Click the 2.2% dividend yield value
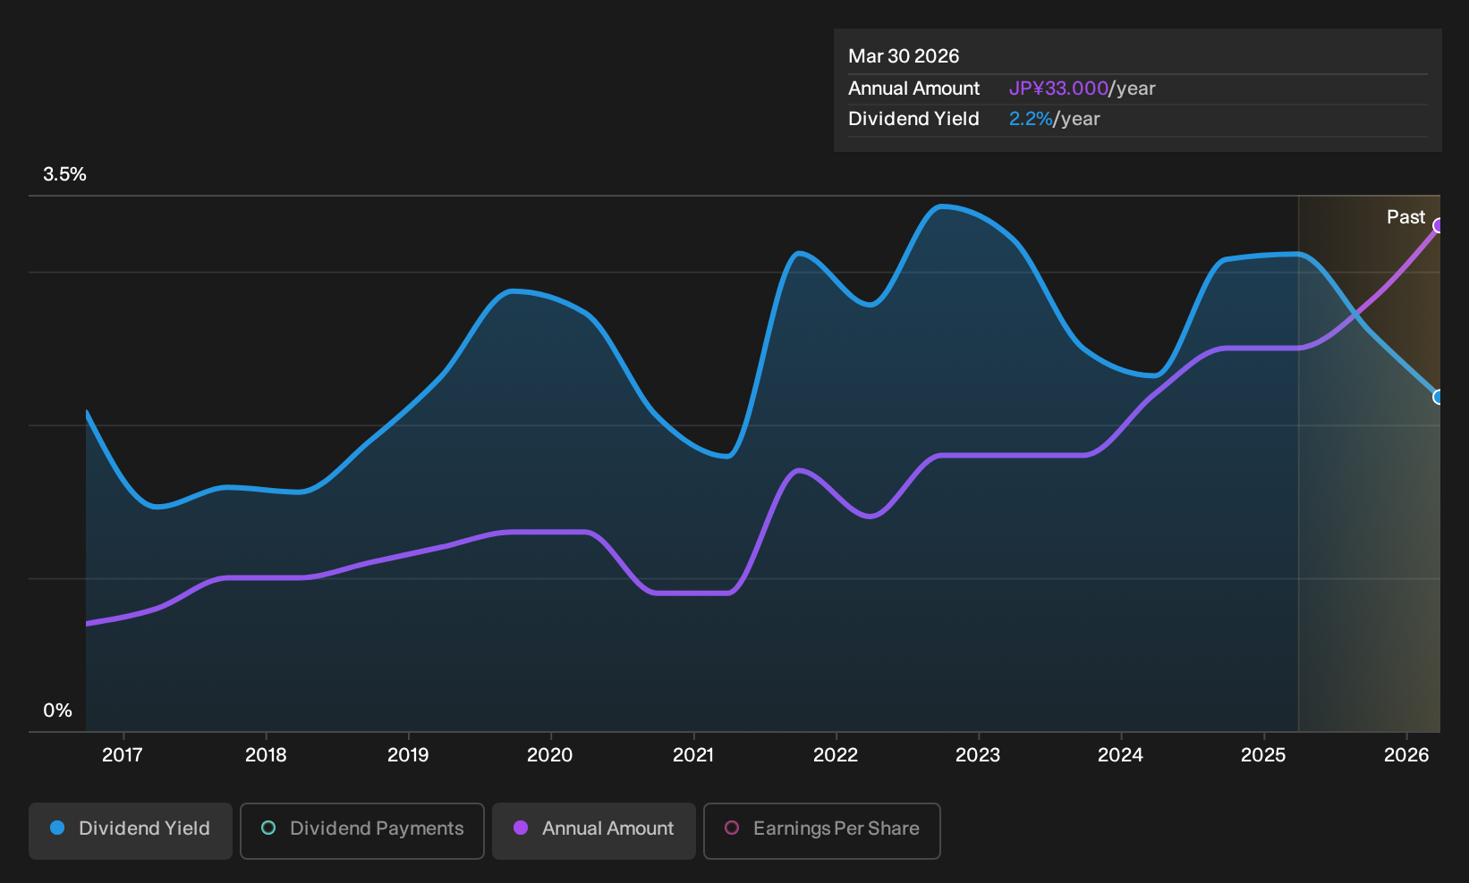Image resolution: width=1469 pixels, height=883 pixels. pyautogui.click(x=1031, y=119)
